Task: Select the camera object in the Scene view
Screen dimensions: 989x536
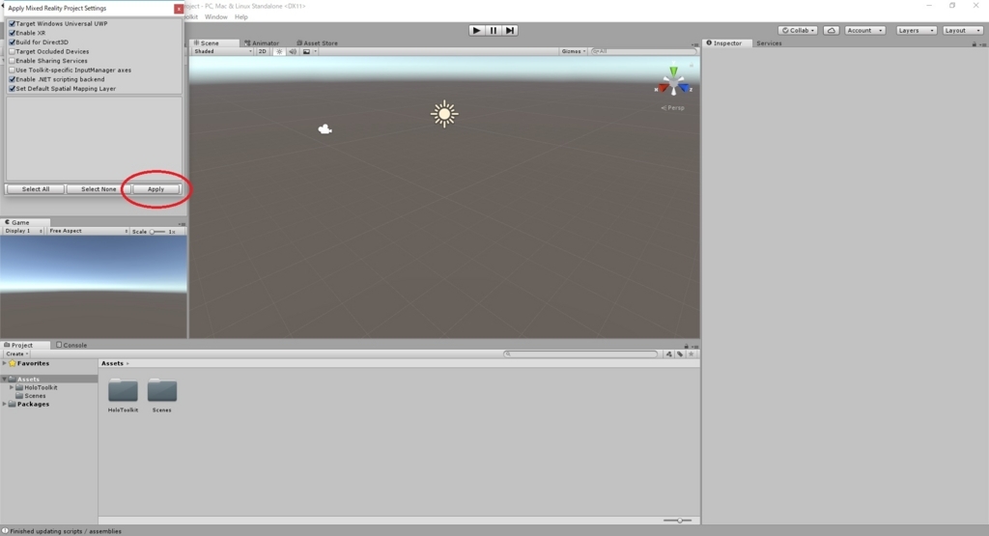Action: pyautogui.click(x=325, y=129)
